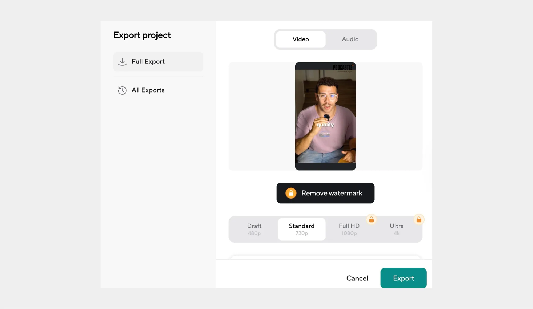
Task: Open the All Exports section label
Action: point(148,90)
